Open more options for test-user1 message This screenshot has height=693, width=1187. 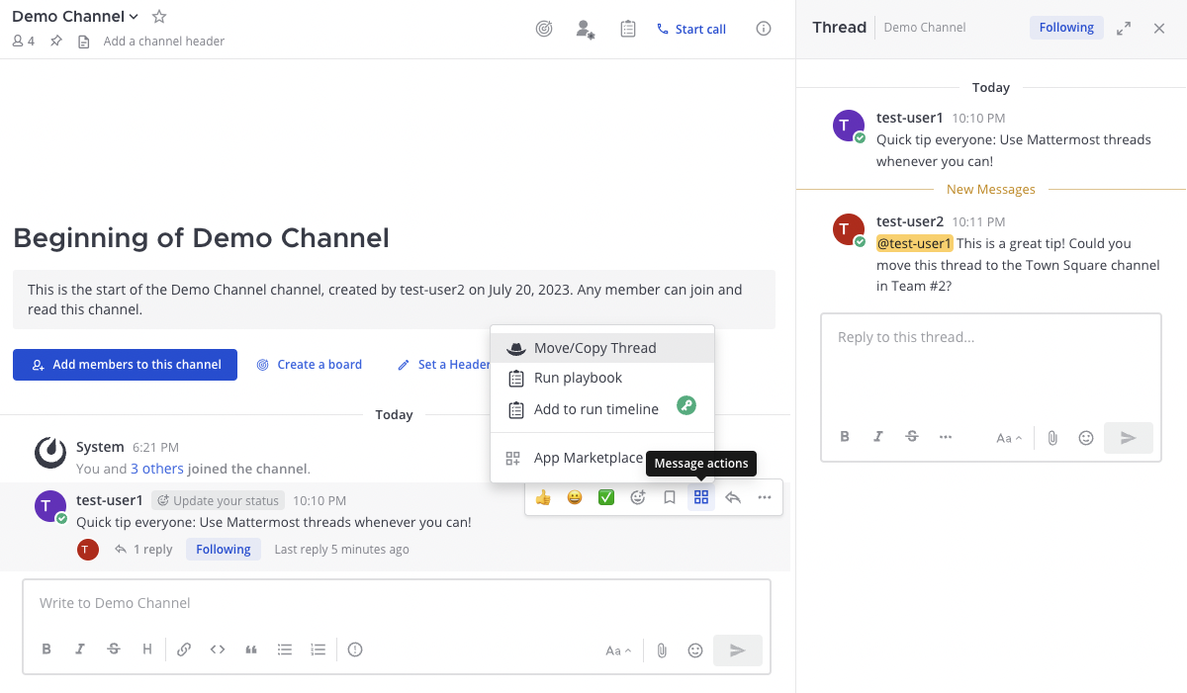765,497
